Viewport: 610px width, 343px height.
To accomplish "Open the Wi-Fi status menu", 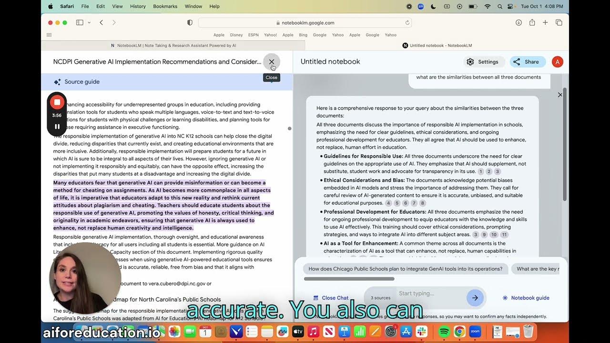I will pyautogui.click(x=487, y=6).
